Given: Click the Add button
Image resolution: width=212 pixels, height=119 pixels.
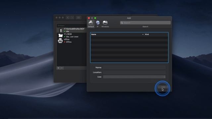Looking at the screenshot, I should 163,87.
